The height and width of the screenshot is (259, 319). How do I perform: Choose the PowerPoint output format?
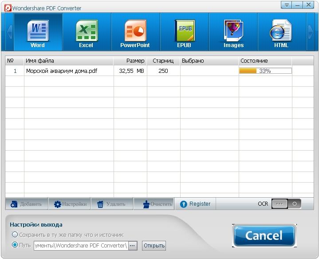coord(135,32)
